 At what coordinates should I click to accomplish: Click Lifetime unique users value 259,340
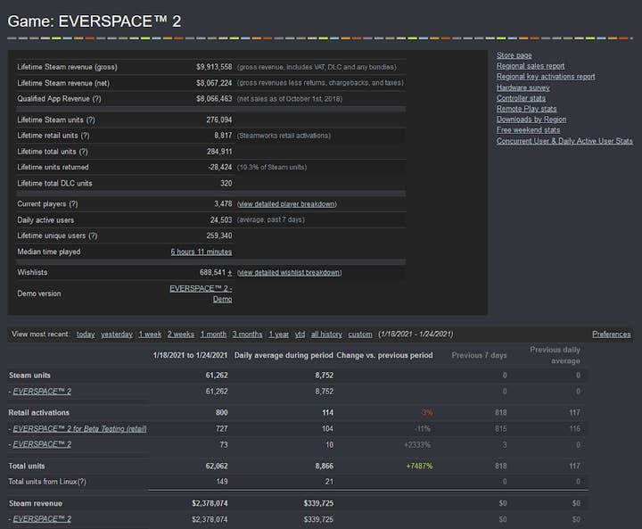[x=219, y=236]
